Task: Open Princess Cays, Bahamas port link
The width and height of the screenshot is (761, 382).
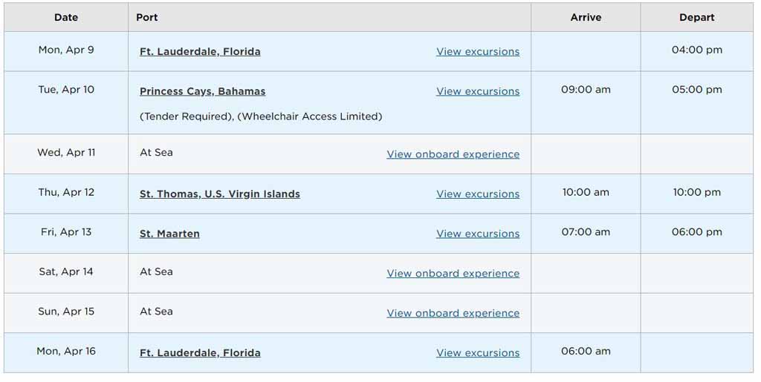Action: [202, 91]
